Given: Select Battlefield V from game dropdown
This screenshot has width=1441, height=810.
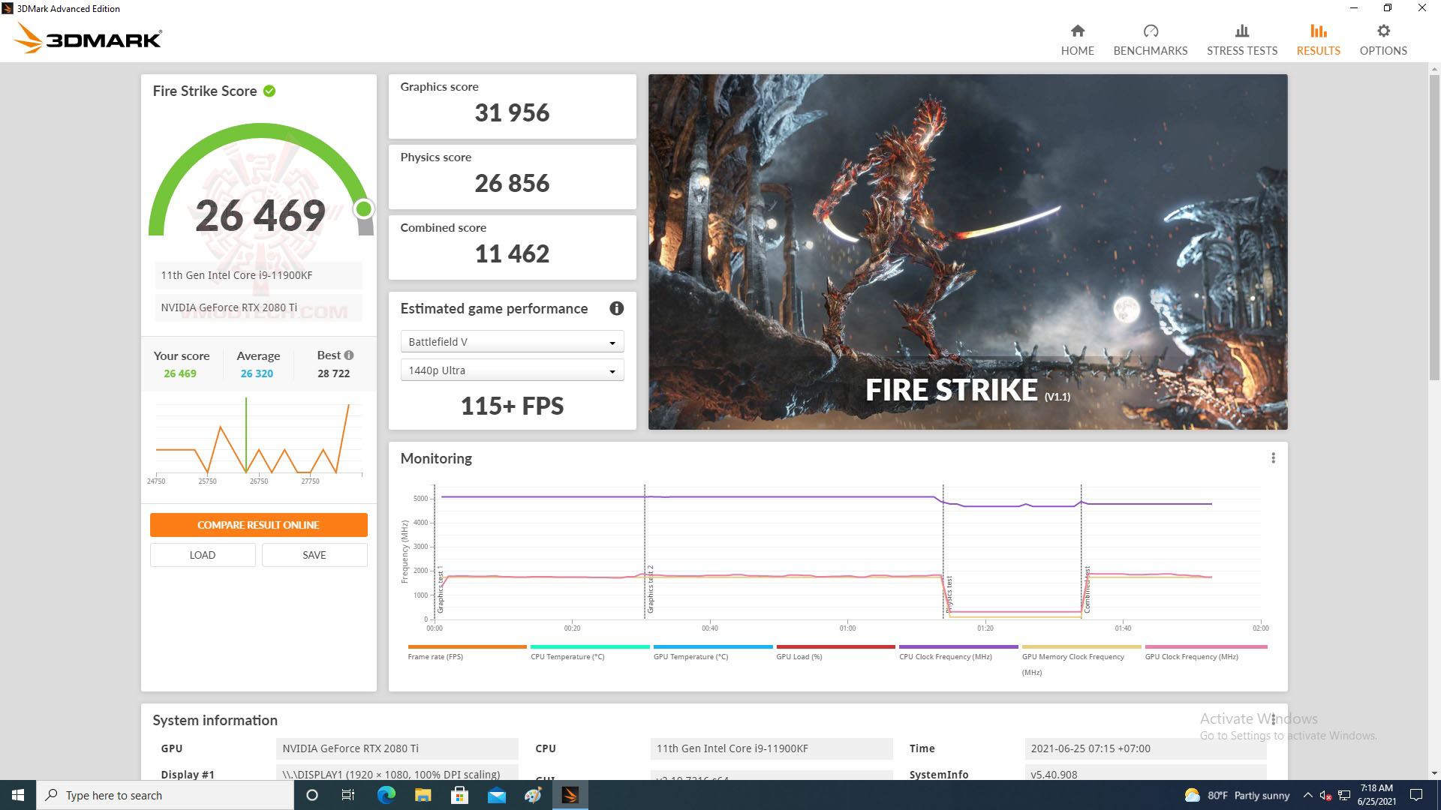Looking at the screenshot, I should 510,341.
